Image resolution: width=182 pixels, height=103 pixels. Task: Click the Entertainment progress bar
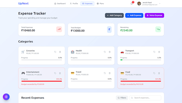point(41,81)
